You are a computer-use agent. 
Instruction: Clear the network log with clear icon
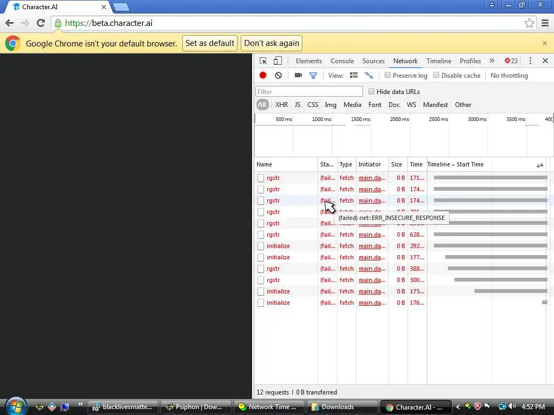point(279,76)
